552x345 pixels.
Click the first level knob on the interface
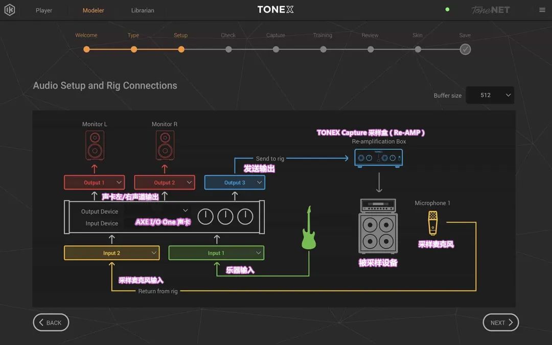tap(205, 217)
